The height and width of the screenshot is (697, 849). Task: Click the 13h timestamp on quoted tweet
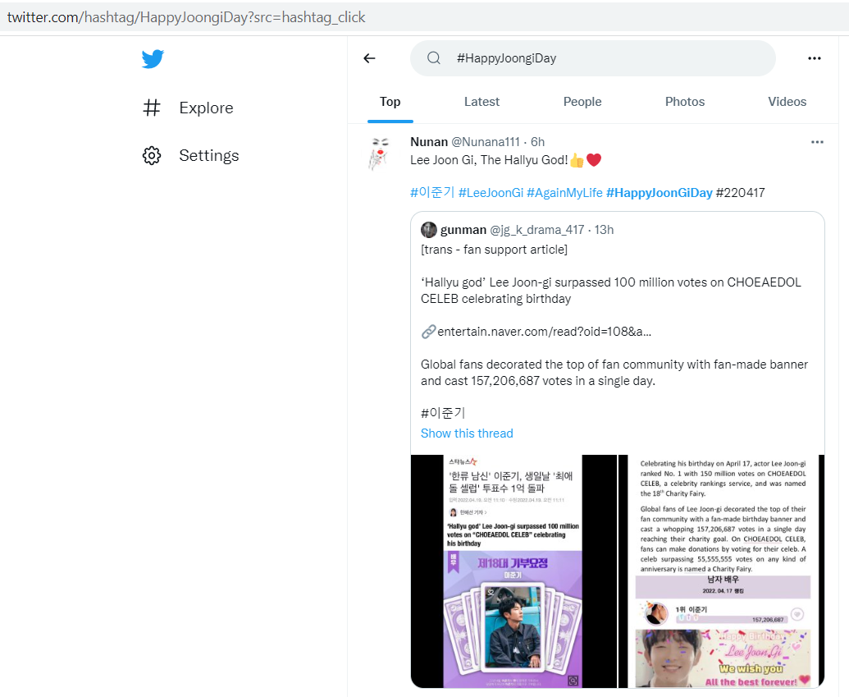pos(605,230)
